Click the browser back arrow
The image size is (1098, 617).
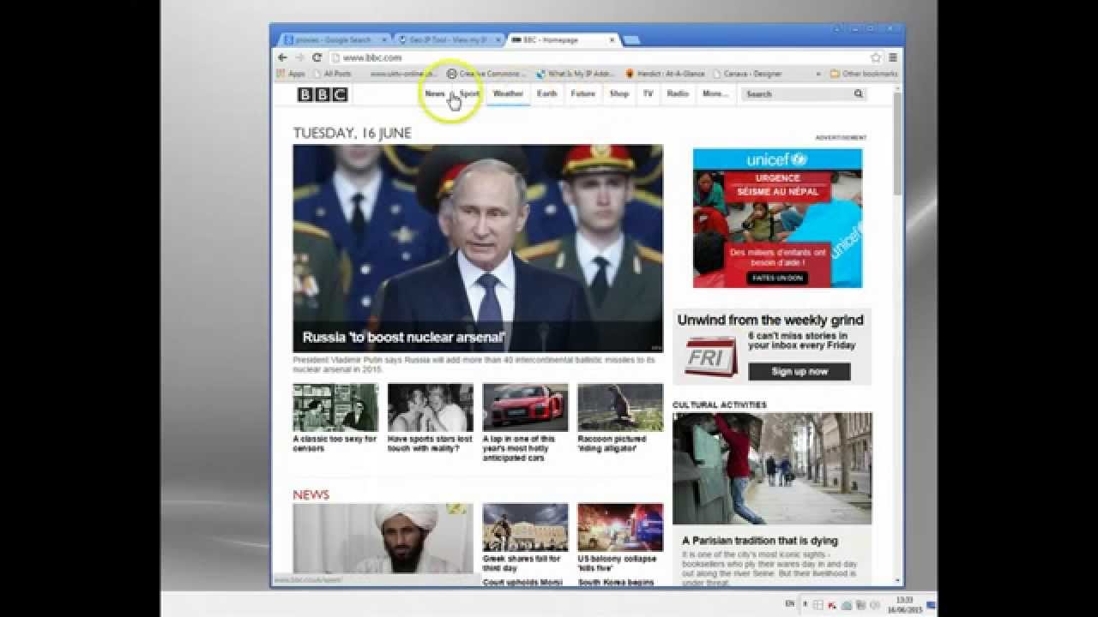(x=282, y=57)
